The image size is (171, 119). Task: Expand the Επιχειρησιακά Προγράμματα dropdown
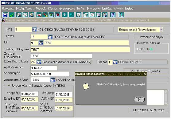161,30
